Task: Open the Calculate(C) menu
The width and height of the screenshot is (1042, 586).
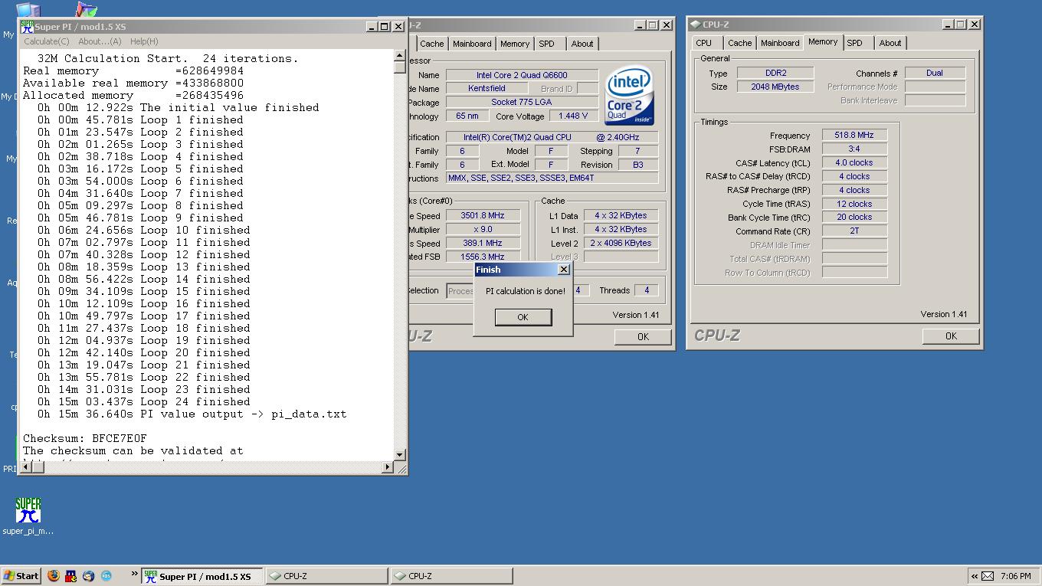Action: (x=47, y=41)
